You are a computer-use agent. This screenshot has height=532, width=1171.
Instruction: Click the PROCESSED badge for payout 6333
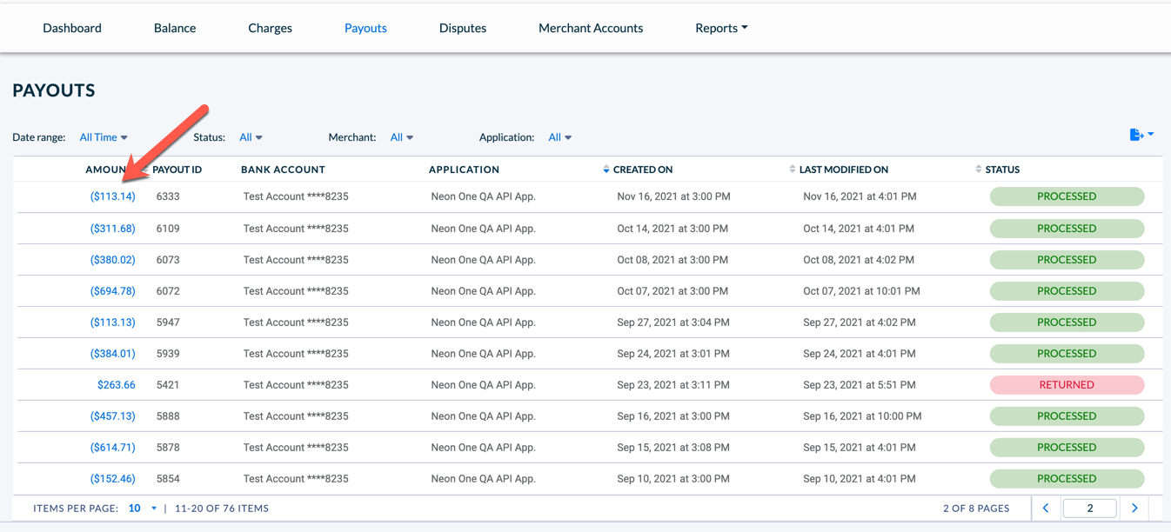tap(1067, 196)
